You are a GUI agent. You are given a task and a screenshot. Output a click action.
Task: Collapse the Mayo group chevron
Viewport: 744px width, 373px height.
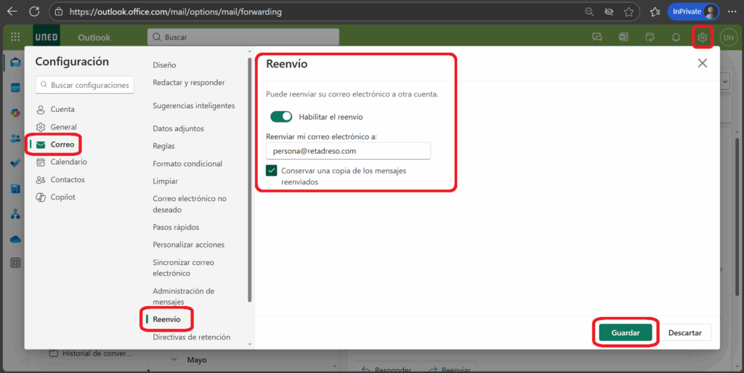[174, 359]
